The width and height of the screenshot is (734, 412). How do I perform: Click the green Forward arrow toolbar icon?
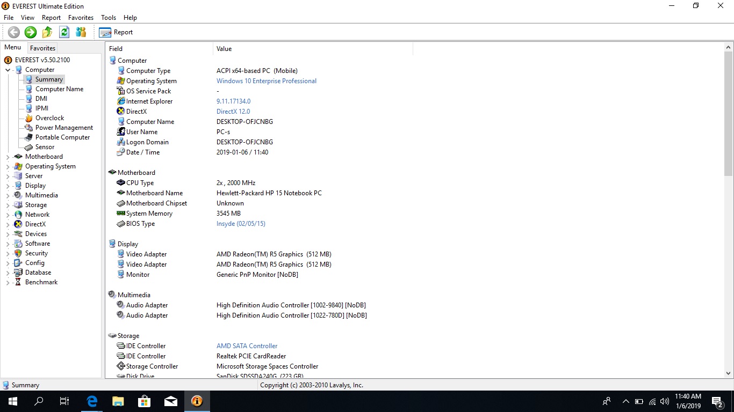(31, 32)
